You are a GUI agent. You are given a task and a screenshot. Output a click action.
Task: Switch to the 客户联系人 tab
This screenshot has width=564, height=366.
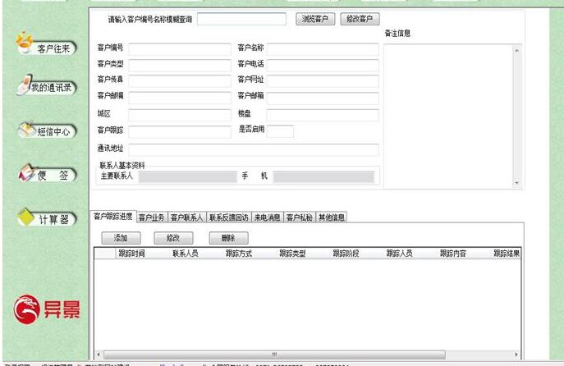coord(186,217)
